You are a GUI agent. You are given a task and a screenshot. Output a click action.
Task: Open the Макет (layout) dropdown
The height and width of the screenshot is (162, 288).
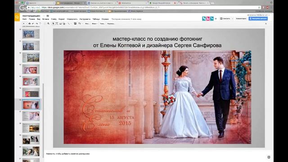(94, 24)
